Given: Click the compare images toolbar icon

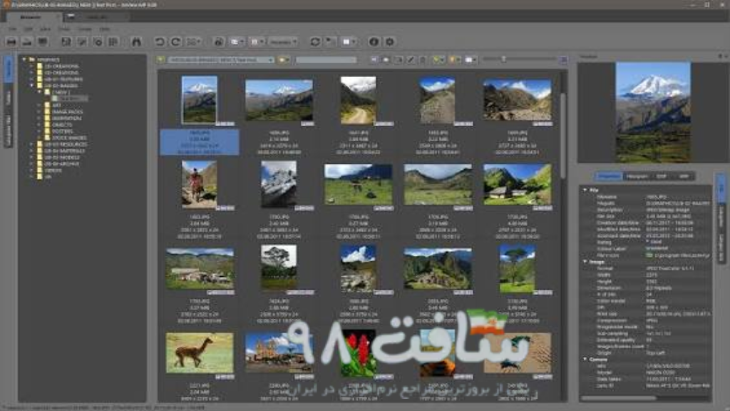Looking at the screenshot, I should [113, 42].
